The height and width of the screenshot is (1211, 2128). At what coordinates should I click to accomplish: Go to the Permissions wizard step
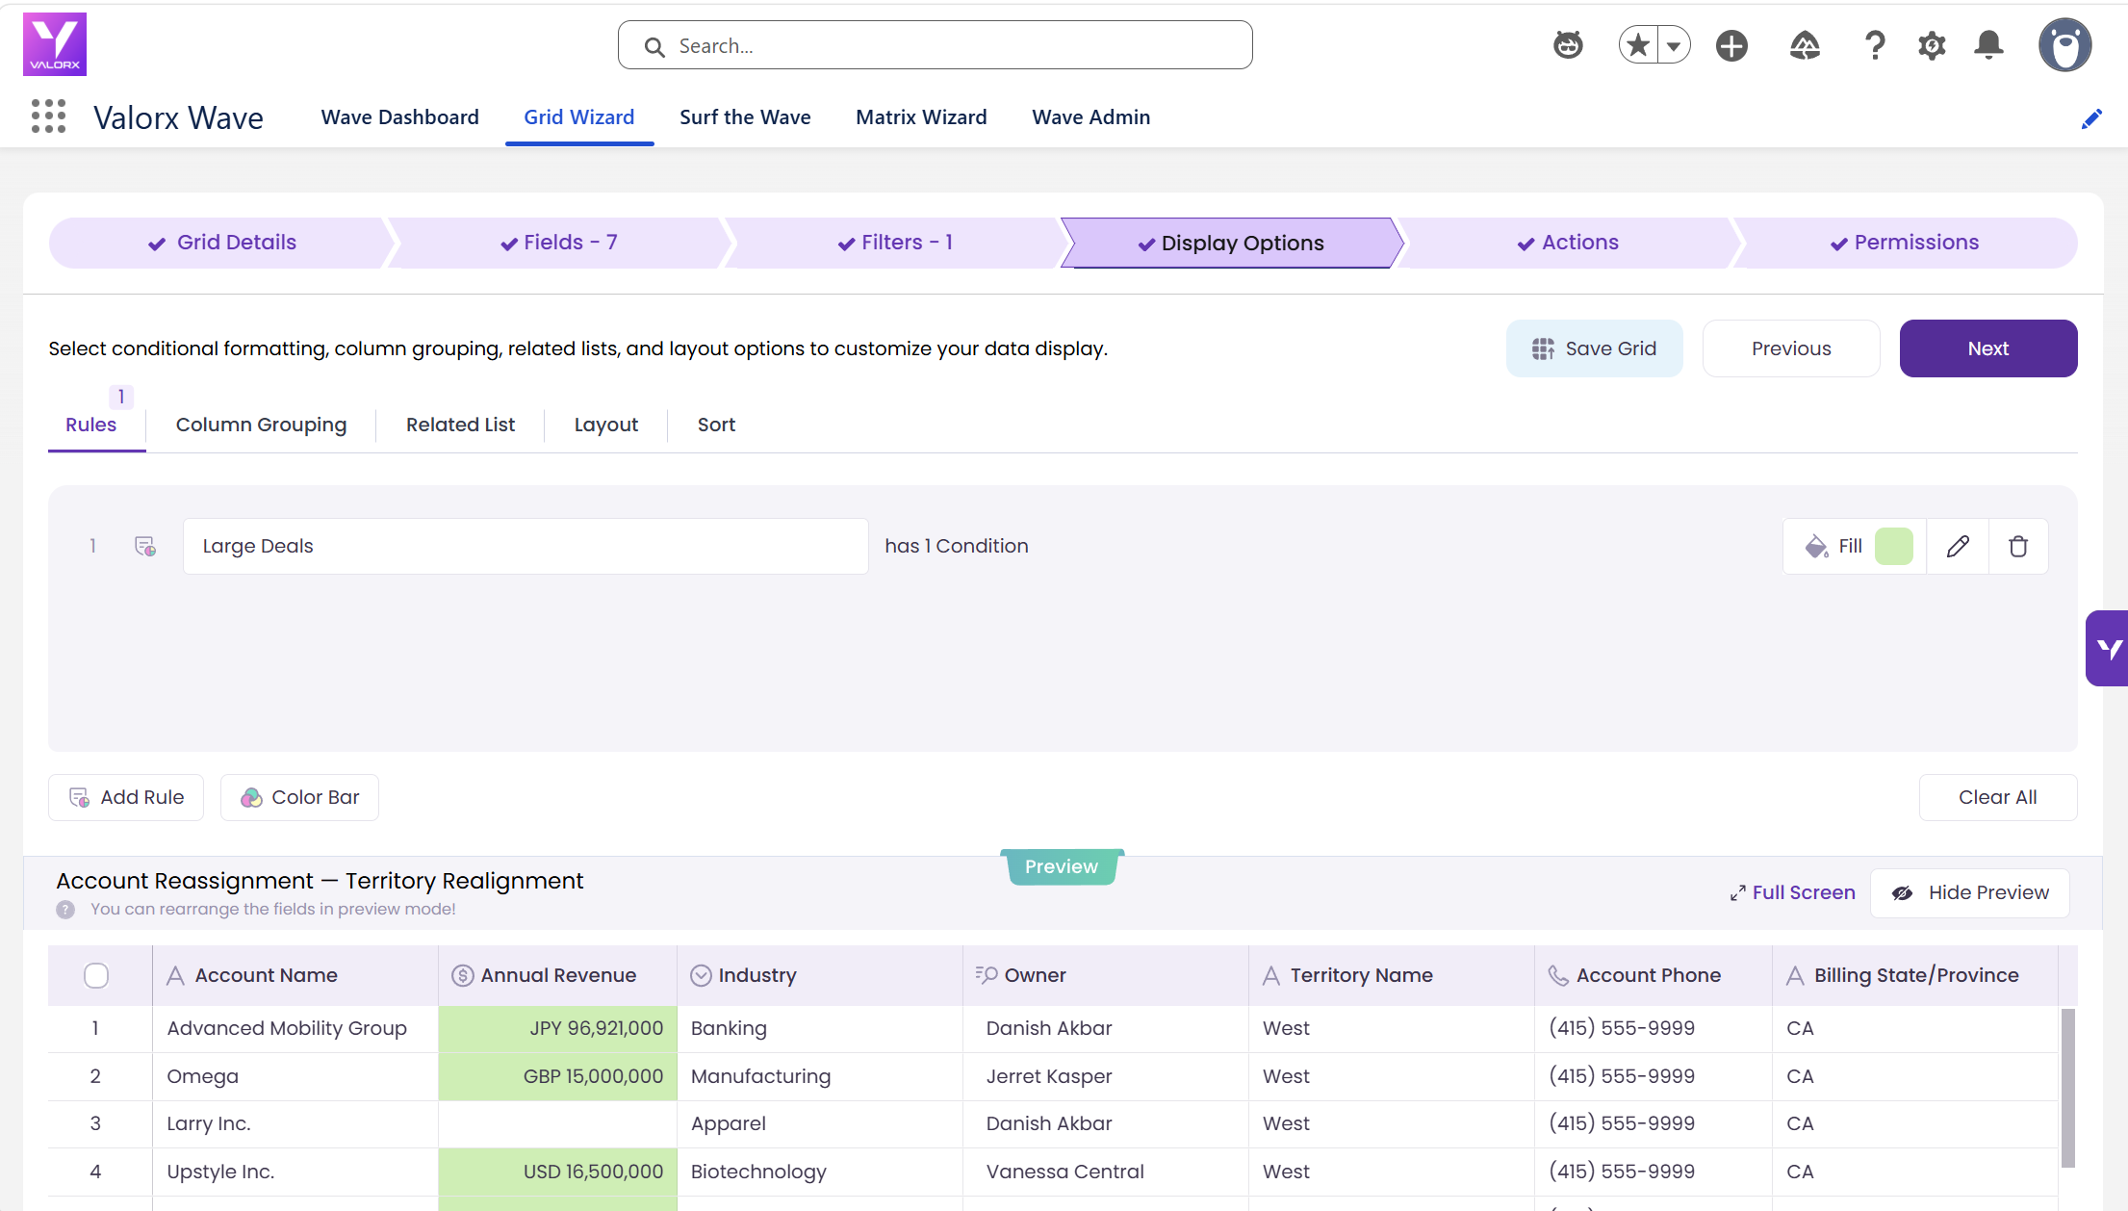coord(1905,243)
